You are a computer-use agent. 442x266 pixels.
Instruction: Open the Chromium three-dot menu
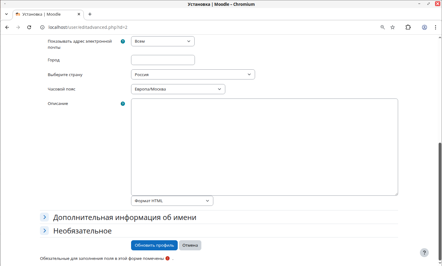[435, 27]
